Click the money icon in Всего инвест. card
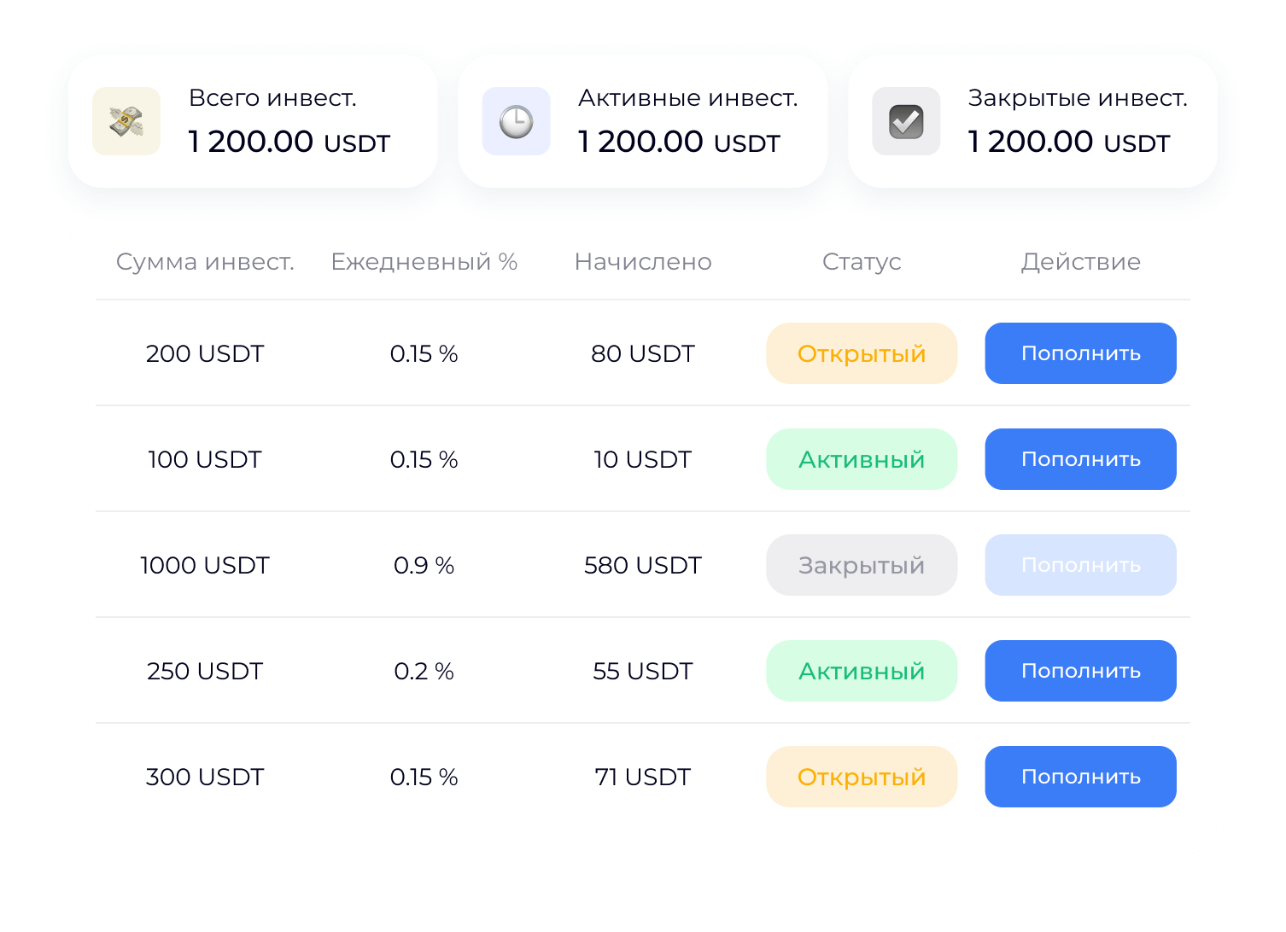This screenshot has width=1286, height=932. pyautogui.click(x=126, y=121)
